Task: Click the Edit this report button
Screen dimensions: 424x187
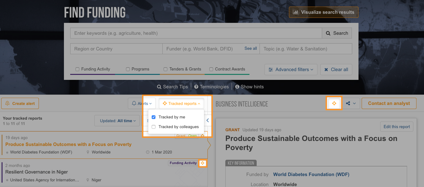Action: [x=397, y=127]
